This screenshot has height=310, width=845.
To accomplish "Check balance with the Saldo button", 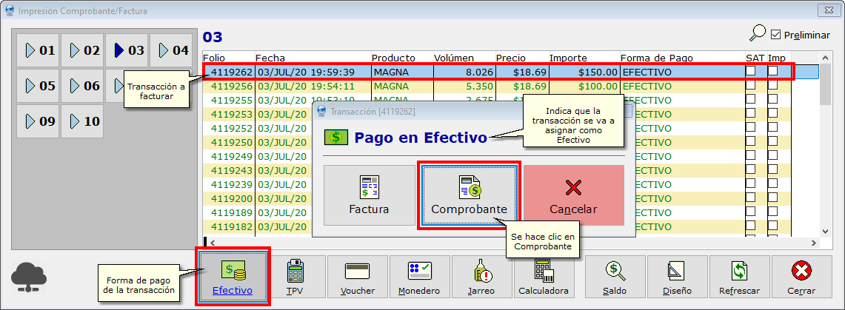I will (614, 277).
